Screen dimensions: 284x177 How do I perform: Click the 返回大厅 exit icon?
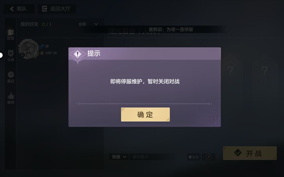coord(45,9)
